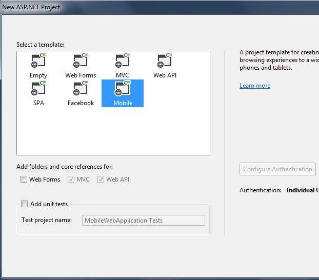319x280 pixels.
Task: Click the Configure Authentication button
Action: (x=277, y=169)
